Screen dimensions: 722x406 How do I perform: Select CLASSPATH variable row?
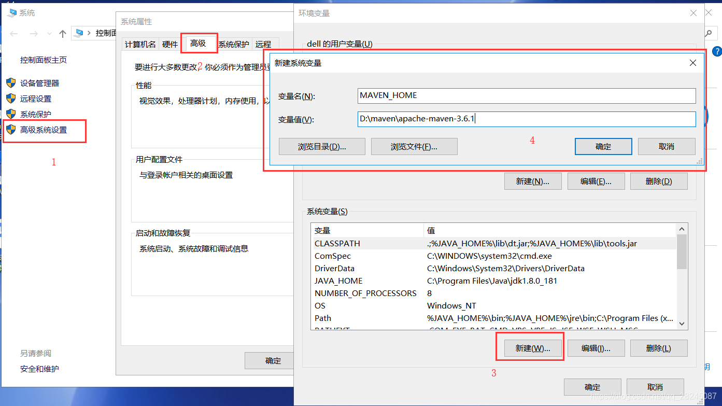click(494, 243)
